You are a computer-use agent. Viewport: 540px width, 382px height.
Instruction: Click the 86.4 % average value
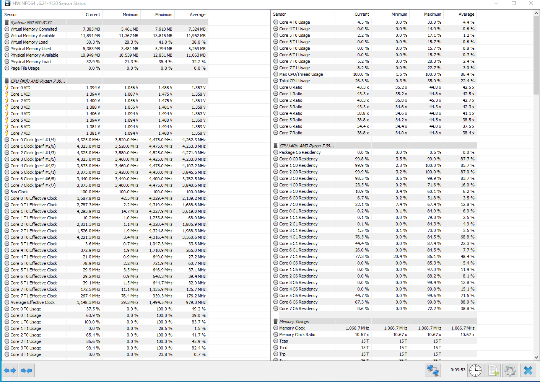467,74
